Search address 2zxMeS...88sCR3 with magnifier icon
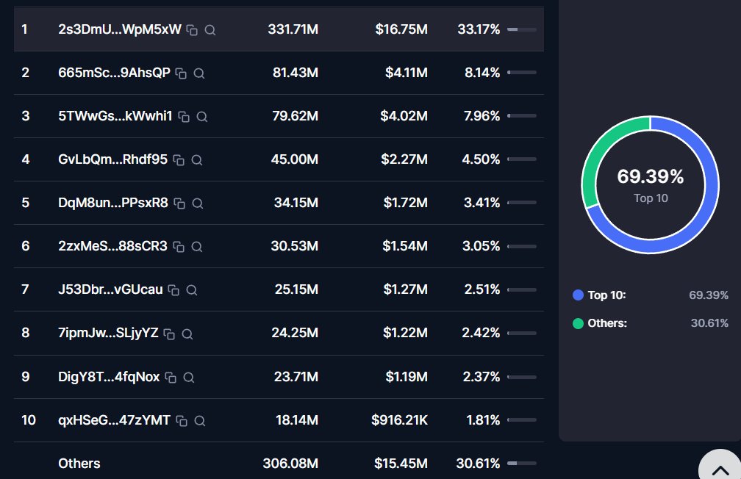 pyautogui.click(x=196, y=247)
